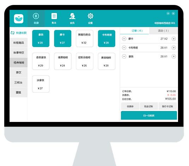The height and width of the screenshot is (166, 189).
Task: Decrease 卡布奇诺 quantity with minus icon
Action: 124,48
